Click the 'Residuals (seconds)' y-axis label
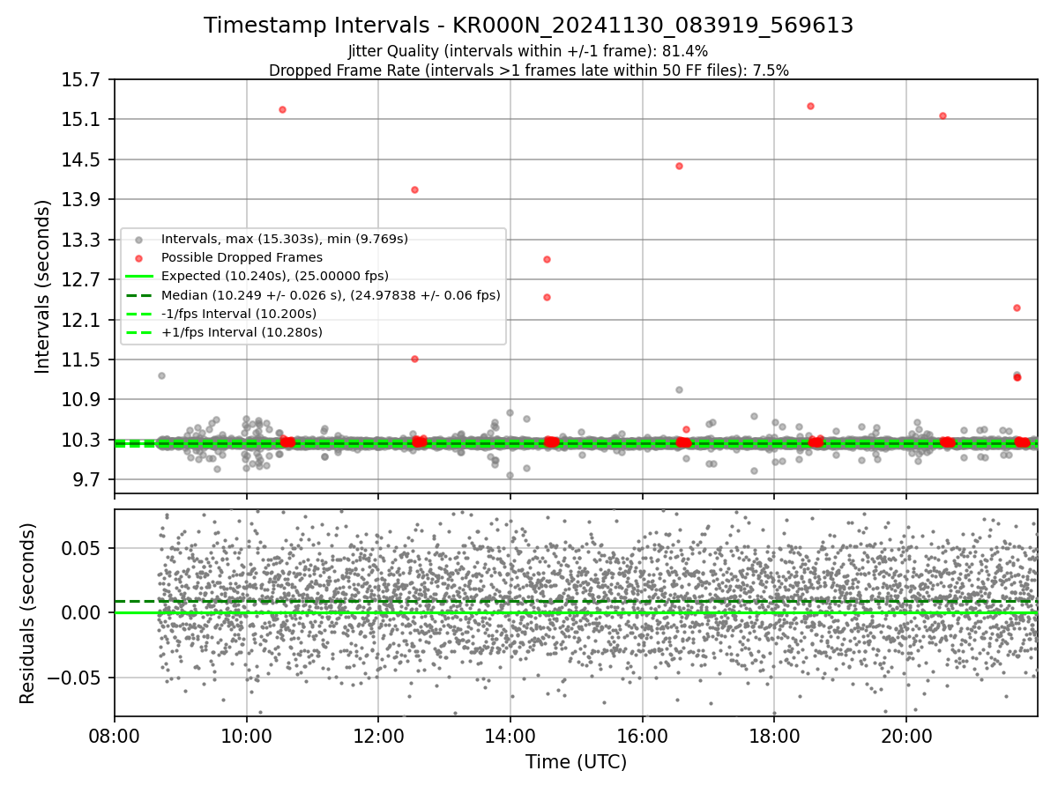 pyautogui.click(x=27, y=613)
